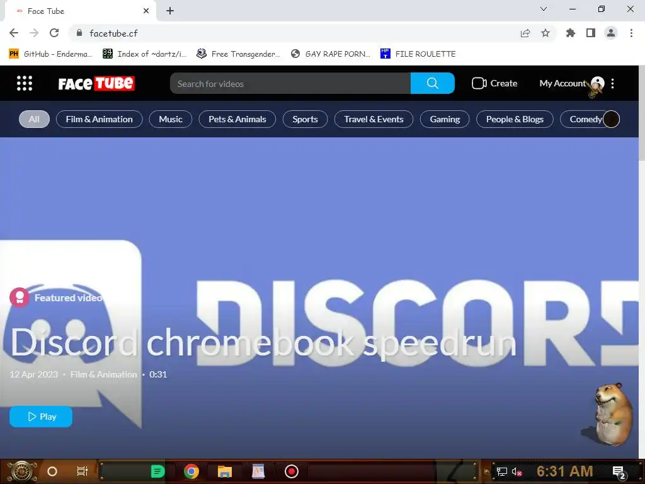Image resolution: width=645 pixels, height=484 pixels.
Task: Select the Travel & Events category
Action: point(374,119)
